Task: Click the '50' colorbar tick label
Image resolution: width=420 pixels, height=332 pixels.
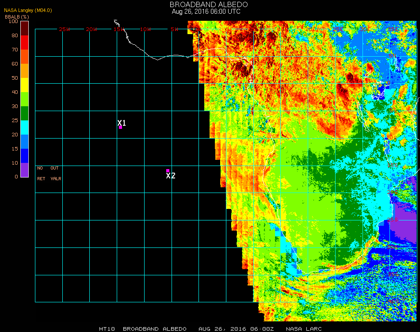Action: click(15, 78)
